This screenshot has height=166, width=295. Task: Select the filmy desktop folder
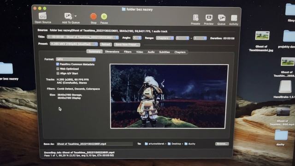click(x=290, y=9)
